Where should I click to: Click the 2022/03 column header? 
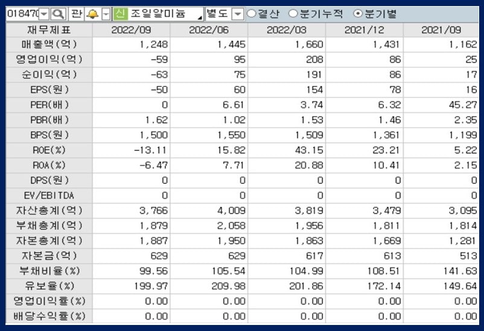click(287, 30)
